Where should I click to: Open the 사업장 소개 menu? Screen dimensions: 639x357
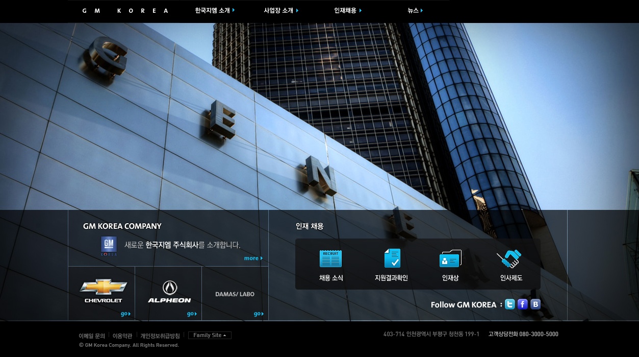coord(281,10)
